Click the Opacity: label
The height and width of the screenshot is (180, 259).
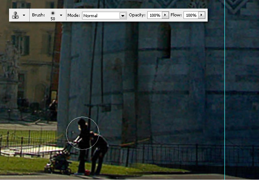point(137,15)
